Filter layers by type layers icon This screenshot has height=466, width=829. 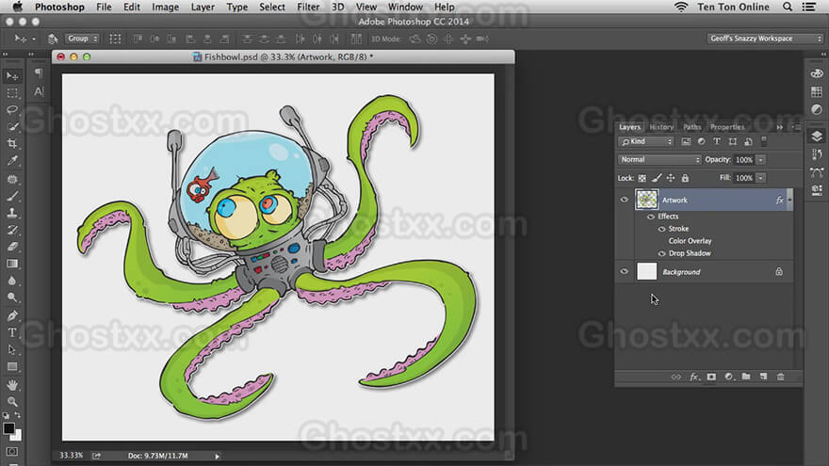click(717, 141)
